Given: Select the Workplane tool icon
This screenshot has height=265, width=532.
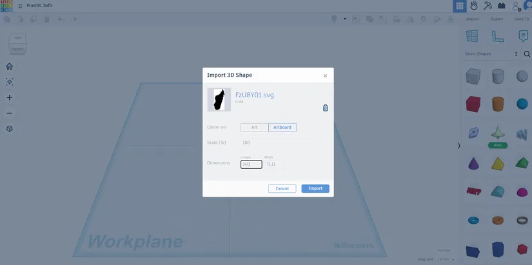Looking at the screenshot, I should 472,36.
